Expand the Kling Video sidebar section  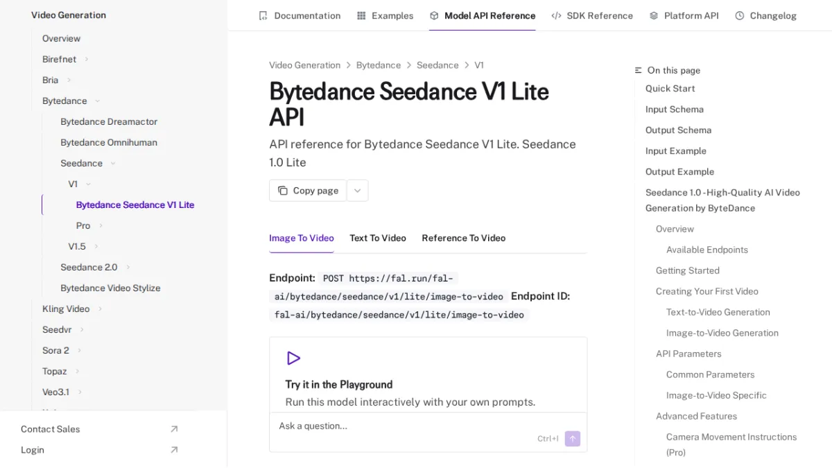(x=100, y=309)
